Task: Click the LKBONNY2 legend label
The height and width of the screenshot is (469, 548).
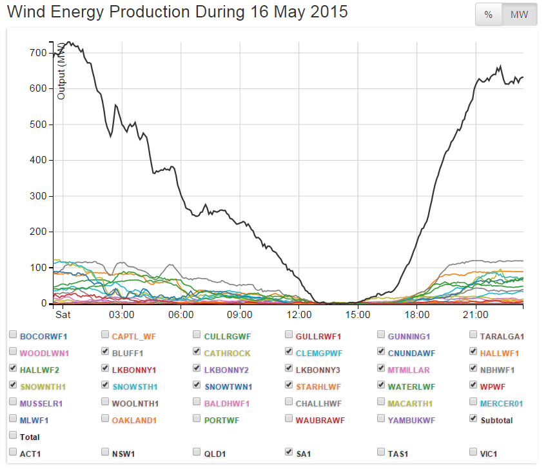Action: (x=226, y=369)
